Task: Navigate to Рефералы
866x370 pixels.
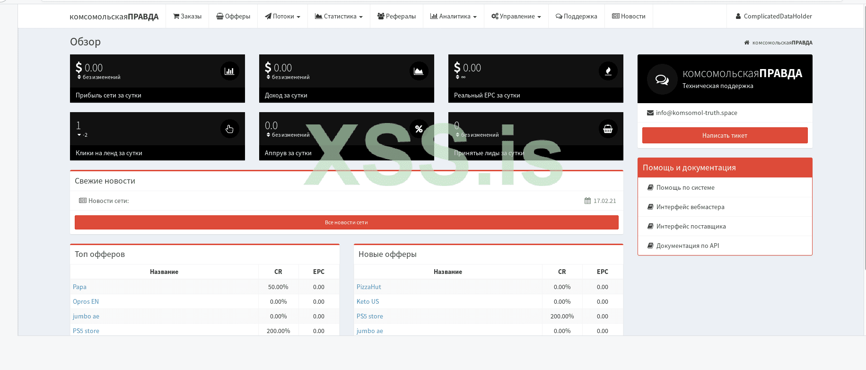Action: pyautogui.click(x=396, y=16)
